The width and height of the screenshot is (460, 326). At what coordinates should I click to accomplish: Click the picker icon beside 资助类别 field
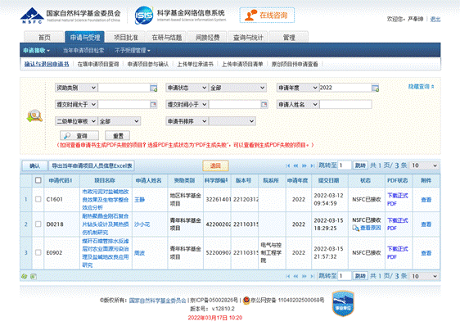click(153, 88)
